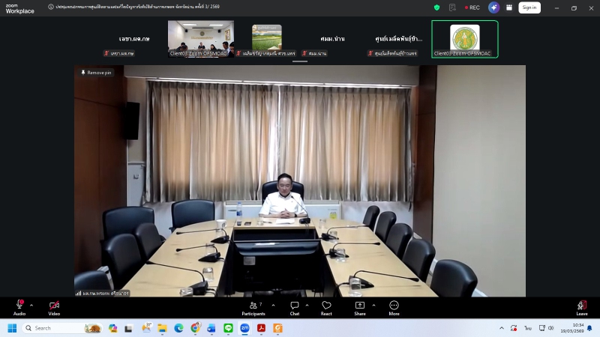600x337 pixels.
Task: Click the REC recording indicator
Action: tap(471, 7)
